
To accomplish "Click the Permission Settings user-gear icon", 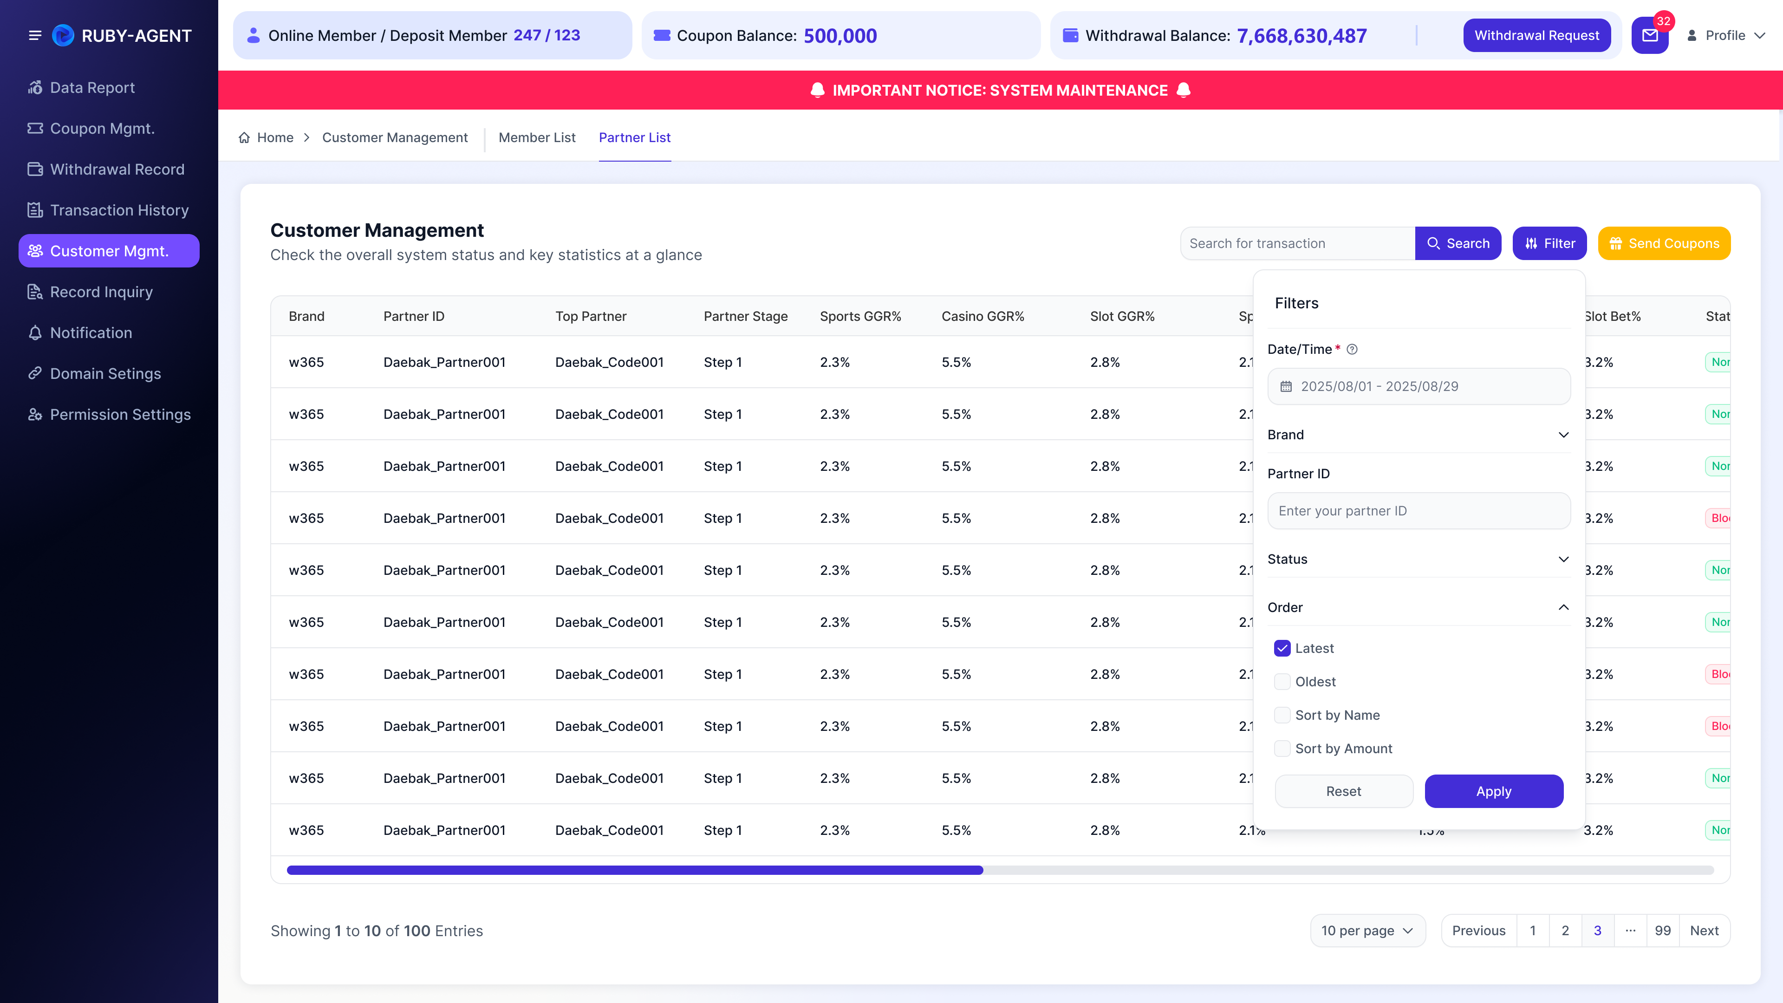I will click(35, 415).
